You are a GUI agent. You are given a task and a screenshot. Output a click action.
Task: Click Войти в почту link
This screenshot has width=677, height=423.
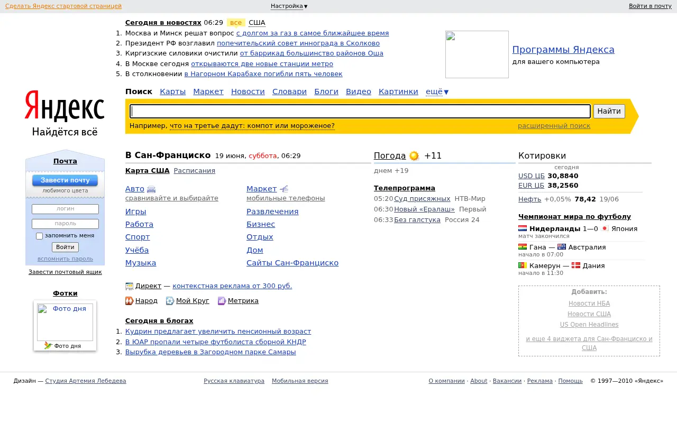click(x=650, y=6)
